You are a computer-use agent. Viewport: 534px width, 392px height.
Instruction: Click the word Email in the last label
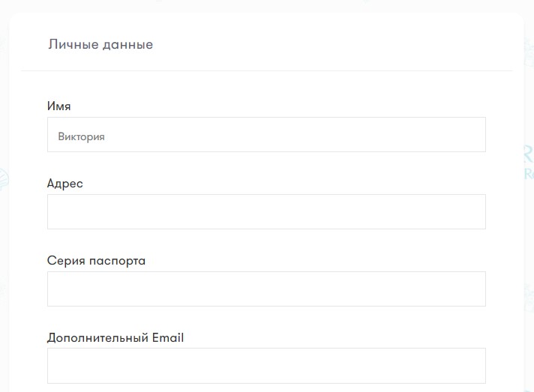168,337
